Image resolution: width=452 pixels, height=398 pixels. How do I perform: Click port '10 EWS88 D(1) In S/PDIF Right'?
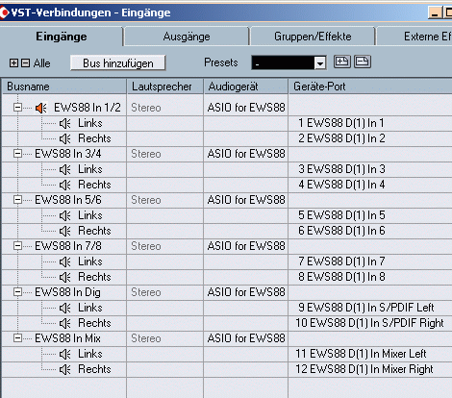tap(369, 323)
